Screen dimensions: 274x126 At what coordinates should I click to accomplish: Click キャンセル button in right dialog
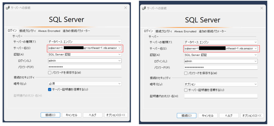tap(208, 116)
